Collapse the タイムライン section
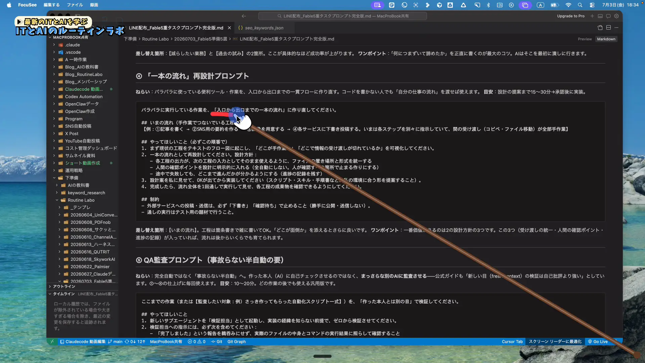This screenshot has width=645, height=363. (64, 294)
